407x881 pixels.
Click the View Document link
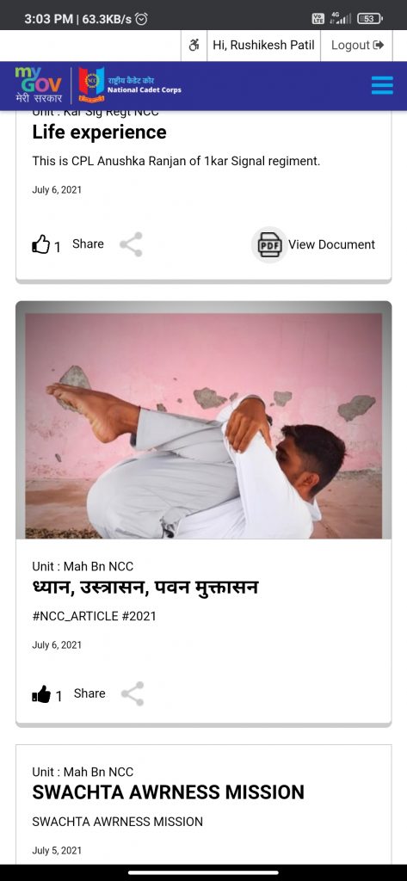[x=331, y=244]
